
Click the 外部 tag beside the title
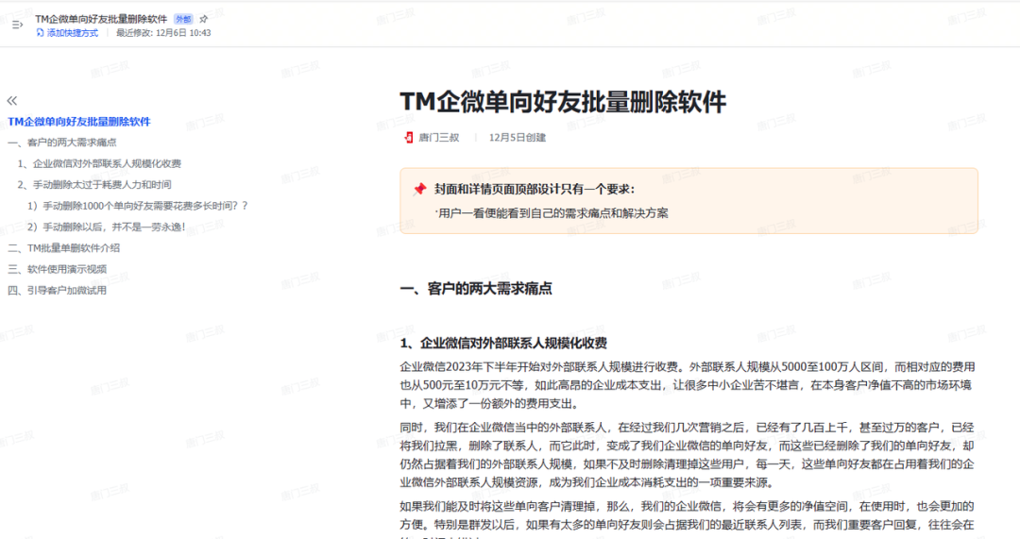pyautogui.click(x=183, y=20)
